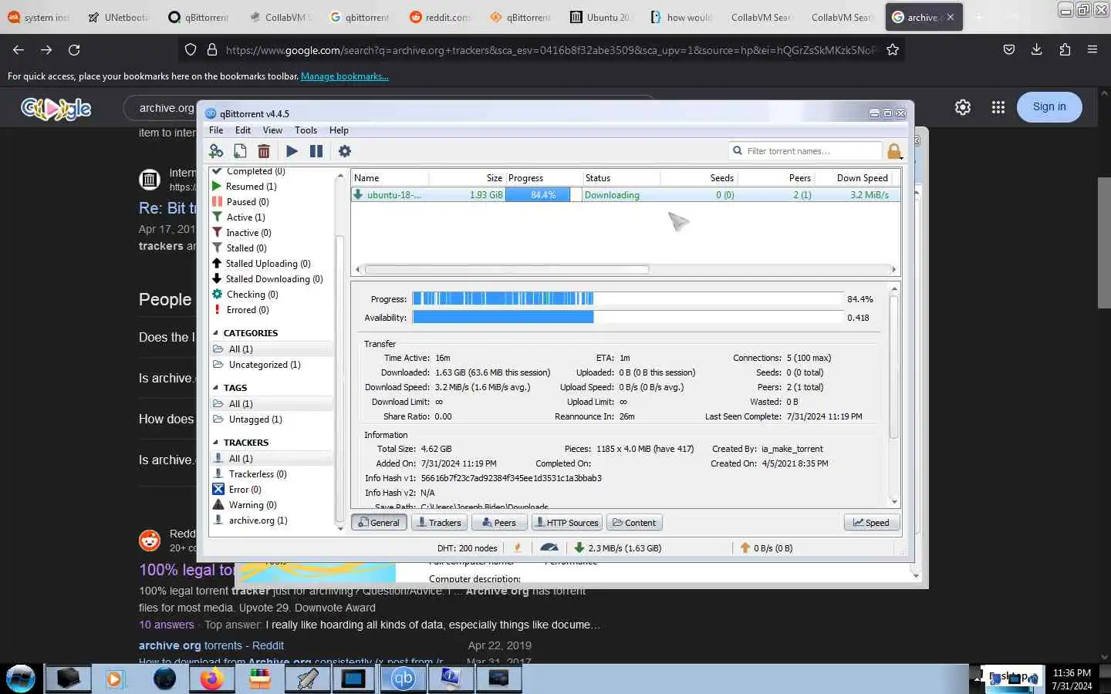Click the Resume play icon in toolbar
The image size is (1111, 694).
tap(292, 151)
